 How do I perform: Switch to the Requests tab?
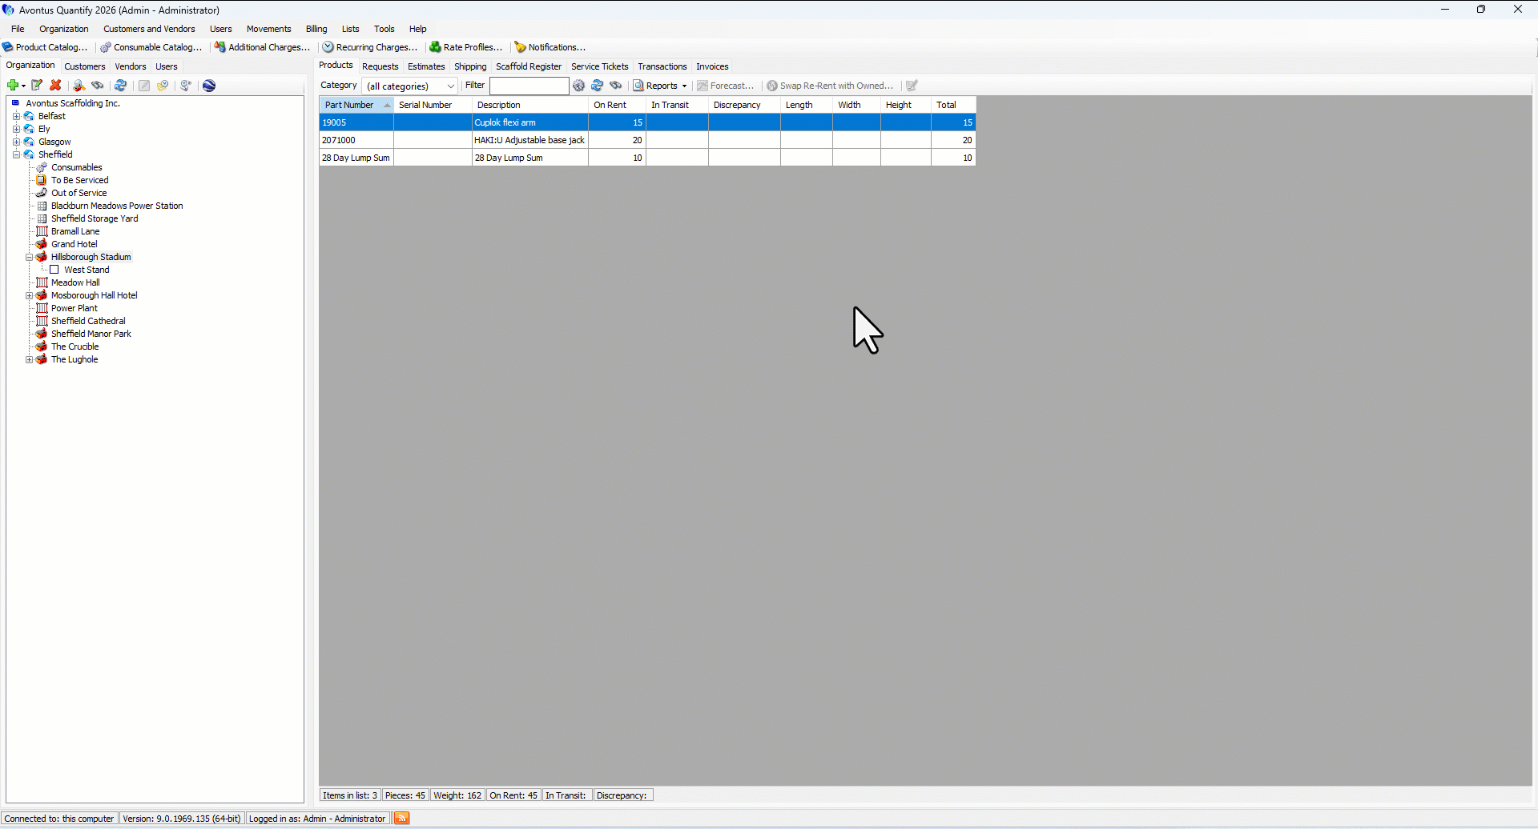point(380,66)
